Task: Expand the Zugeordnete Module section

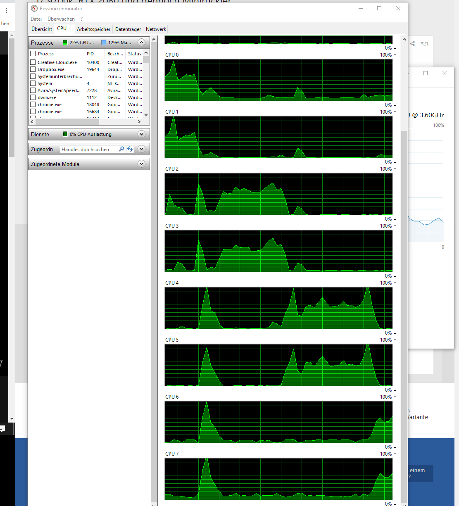Action: pyautogui.click(x=141, y=164)
